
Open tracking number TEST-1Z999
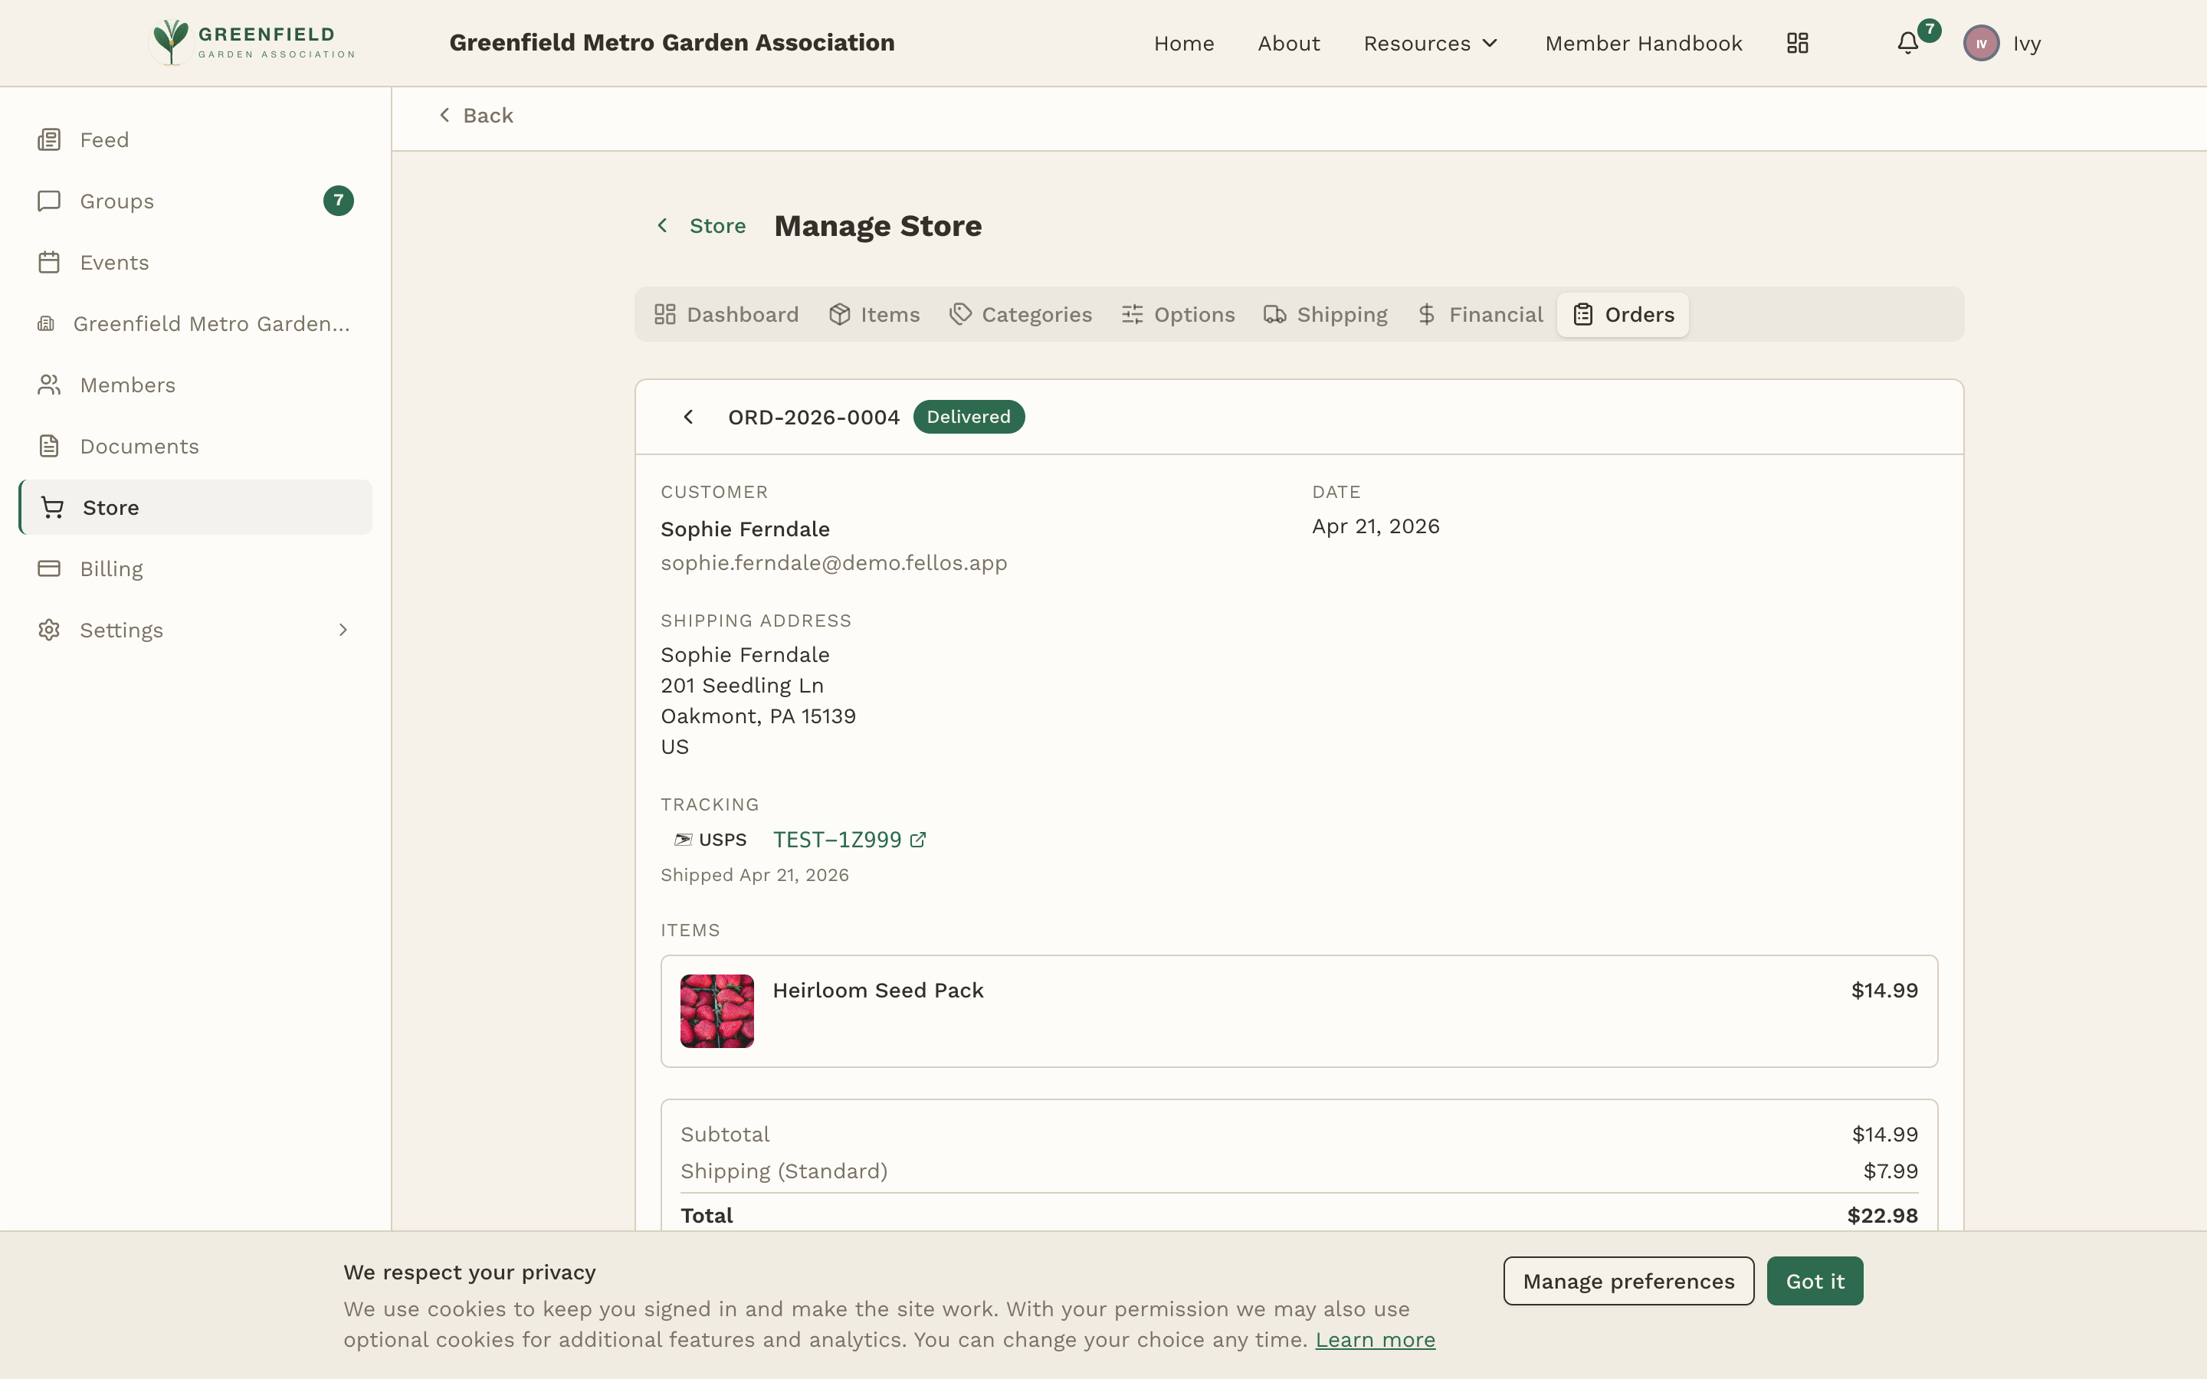(837, 839)
